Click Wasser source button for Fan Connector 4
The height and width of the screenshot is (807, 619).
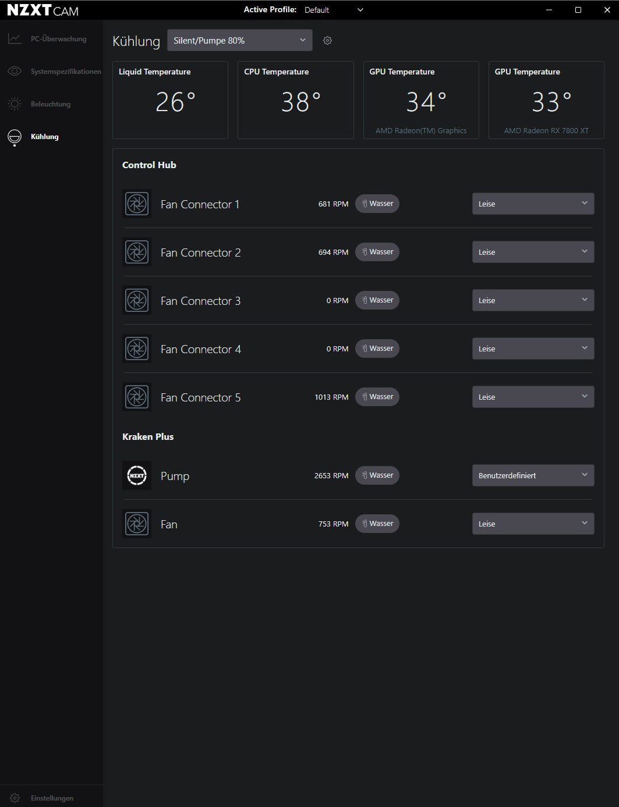[377, 349]
